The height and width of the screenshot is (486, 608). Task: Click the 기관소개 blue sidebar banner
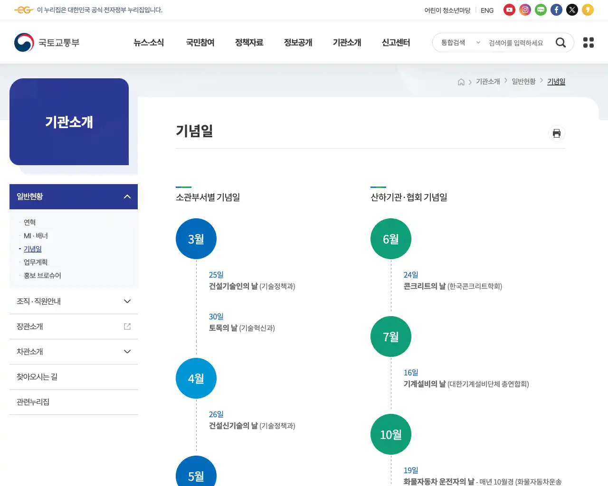click(x=69, y=121)
